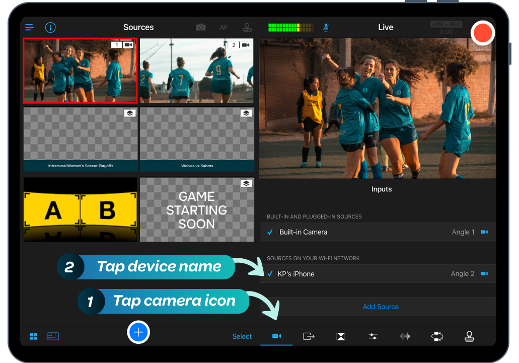Open the audio mixer panel
519x363 pixels.
pos(405,336)
